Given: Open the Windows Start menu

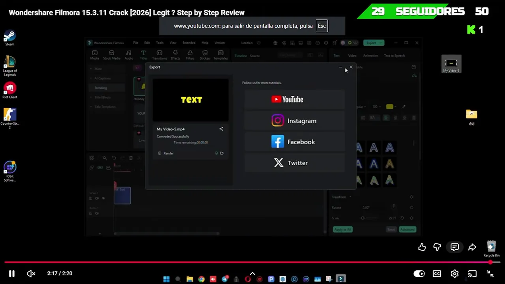Looking at the screenshot, I should tap(166, 279).
